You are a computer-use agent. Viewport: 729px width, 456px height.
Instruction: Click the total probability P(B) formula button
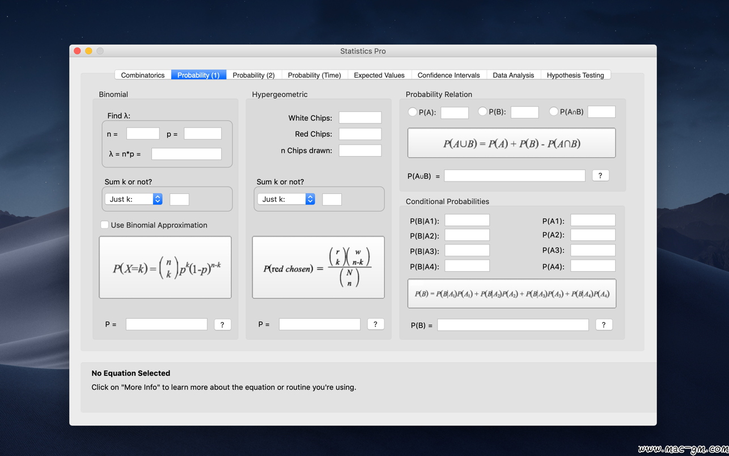pos(512,294)
